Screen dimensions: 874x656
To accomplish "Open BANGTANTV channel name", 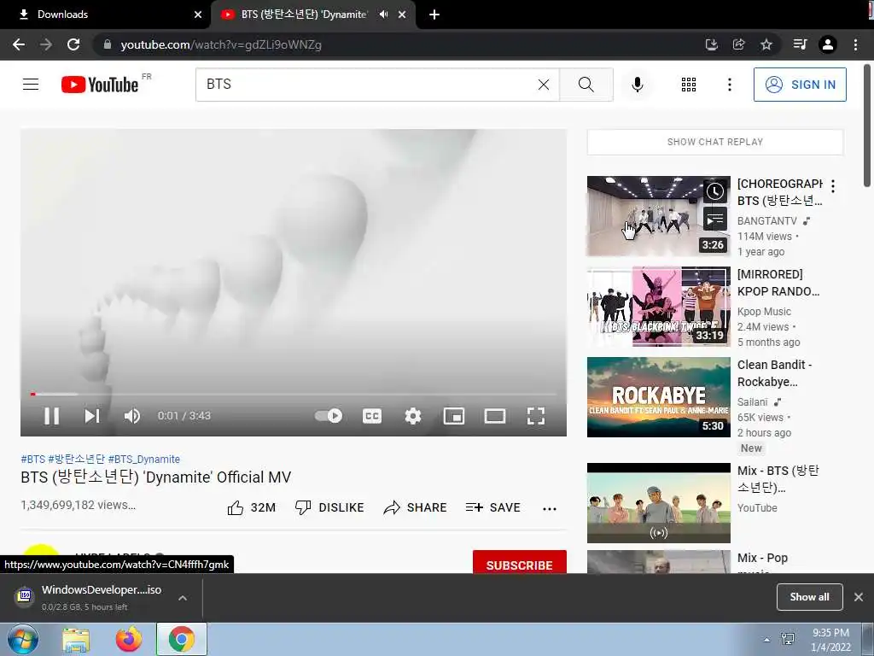I will [767, 221].
